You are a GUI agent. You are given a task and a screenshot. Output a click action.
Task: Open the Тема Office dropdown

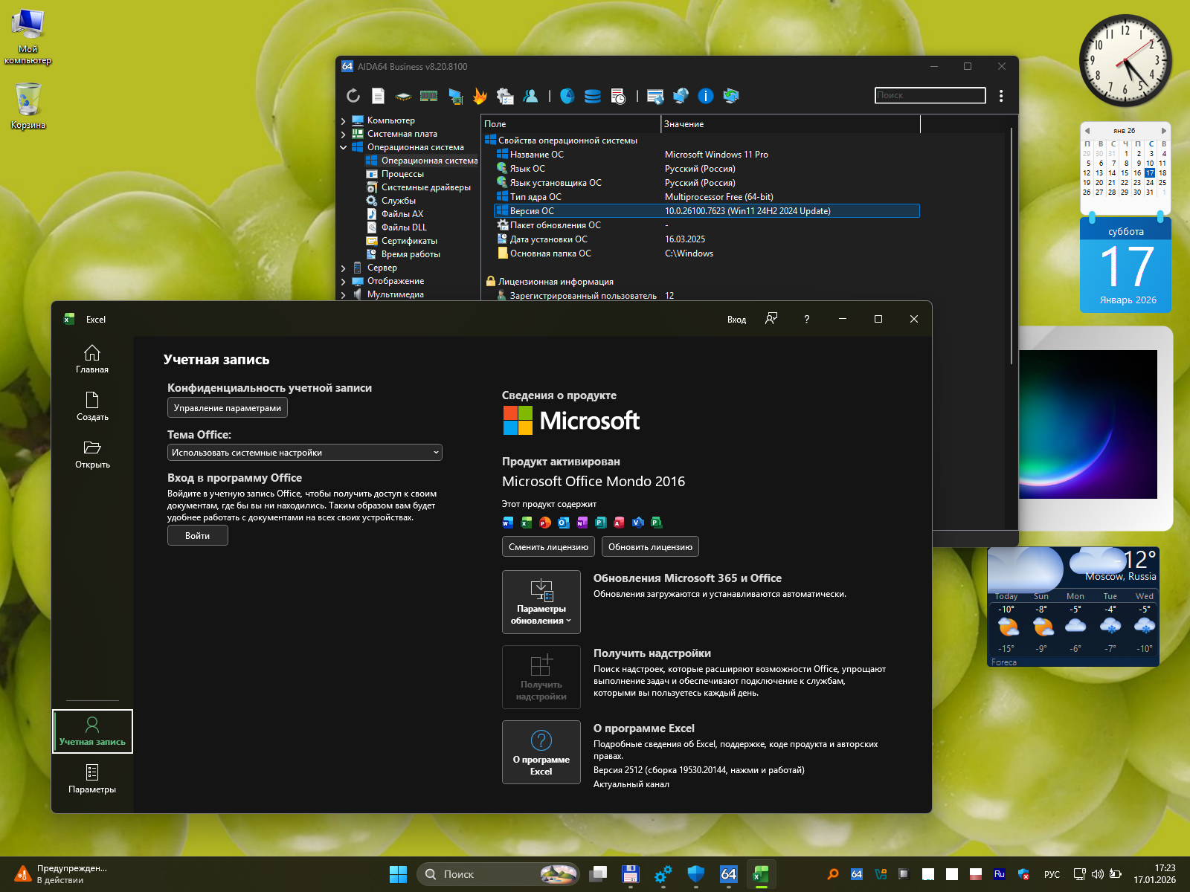(304, 453)
